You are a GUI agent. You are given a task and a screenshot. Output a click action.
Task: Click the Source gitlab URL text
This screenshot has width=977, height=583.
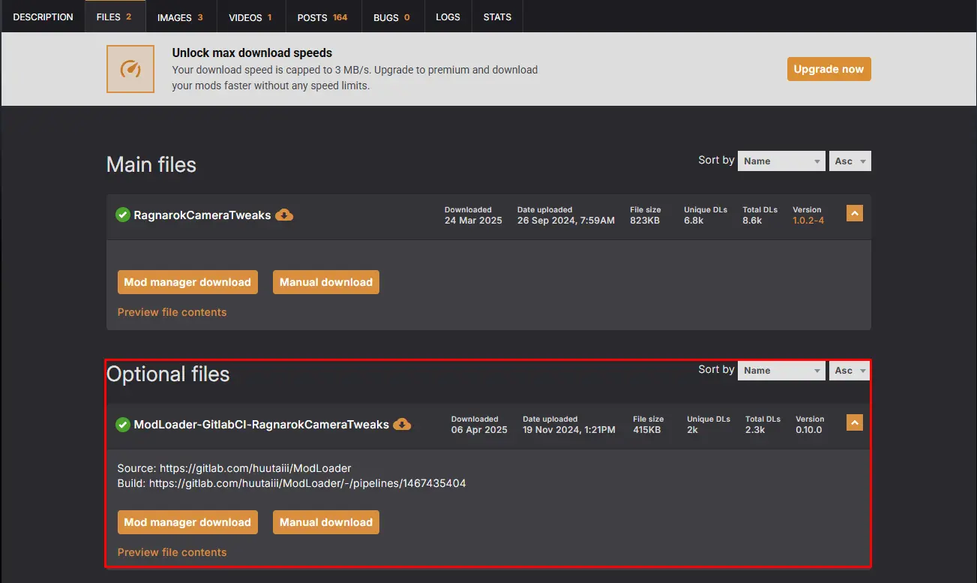(x=255, y=468)
